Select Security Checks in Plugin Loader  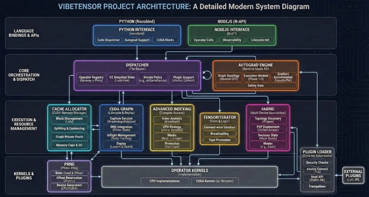(x=317, y=163)
